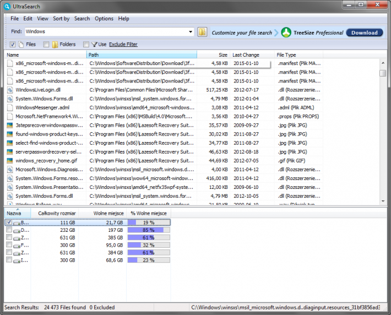Click the drive icon of the 232 GB drive
Image resolution: width=391 pixels, height=315 pixels.
click(x=17, y=231)
